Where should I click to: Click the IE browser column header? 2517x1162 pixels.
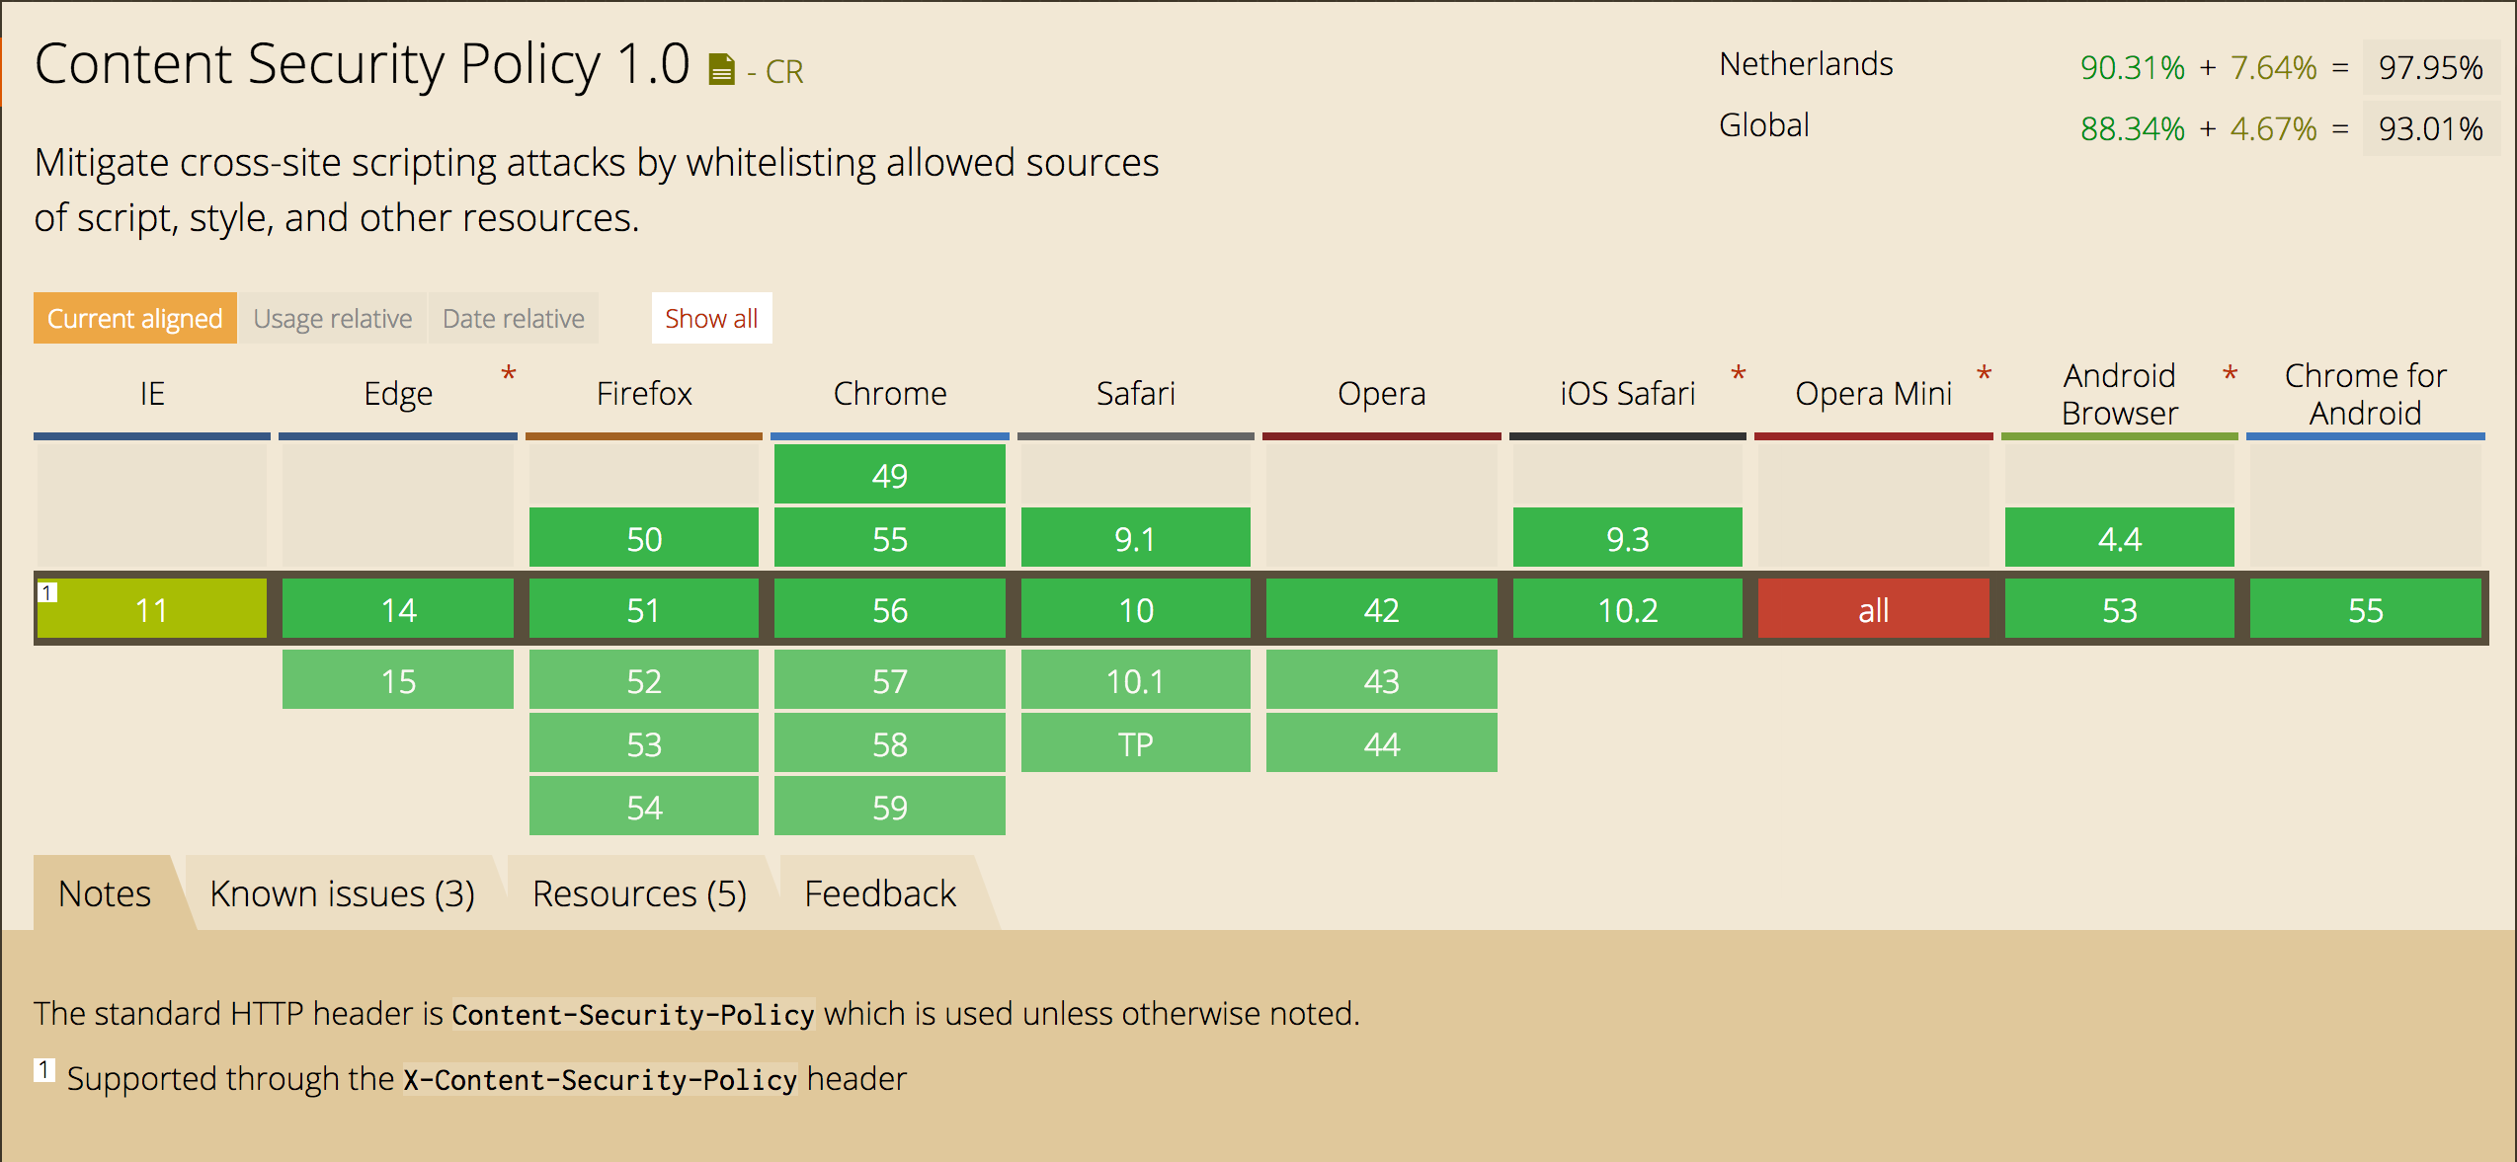pyautogui.click(x=152, y=394)
